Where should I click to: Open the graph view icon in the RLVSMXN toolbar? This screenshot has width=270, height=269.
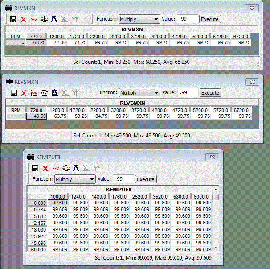[34, 93]
